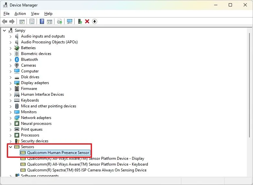Select the Security devices label
The height and width of the screenshot is (185, 253).
coord(35,141)
